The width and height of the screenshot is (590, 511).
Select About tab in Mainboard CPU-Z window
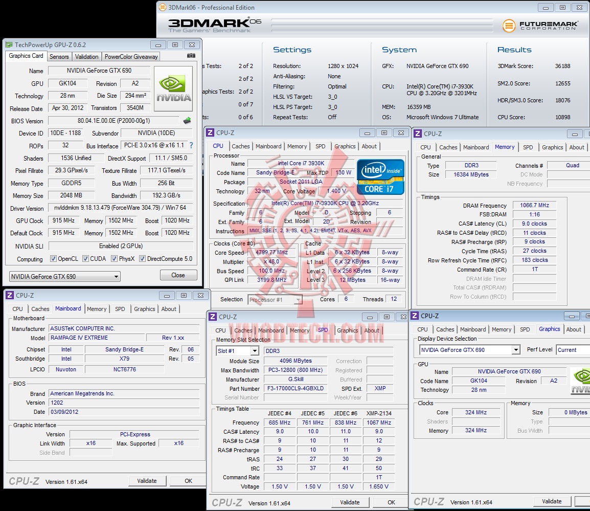coord(169,309)
